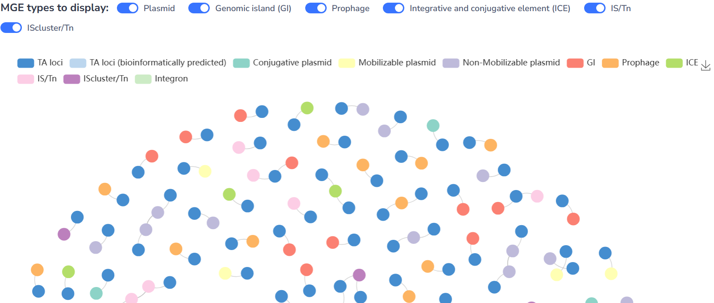Click the IS/Tn pink legend swatch
The image size is (714, 303).
coord(25,79)
